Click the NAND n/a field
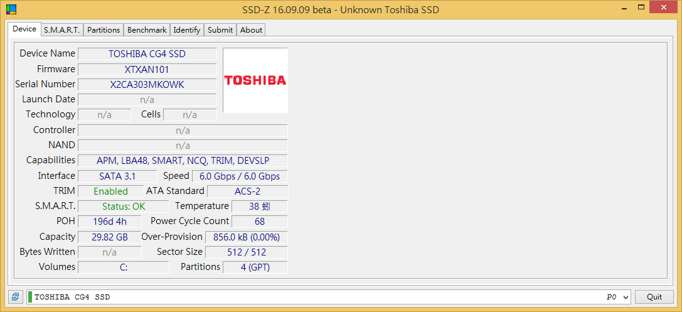 tap(183, 146)
